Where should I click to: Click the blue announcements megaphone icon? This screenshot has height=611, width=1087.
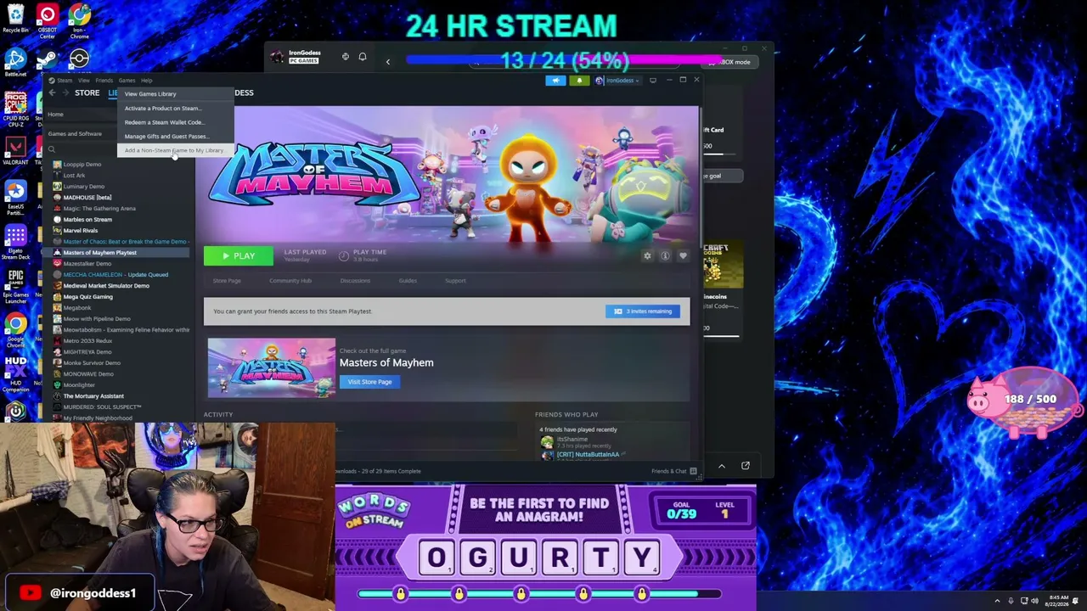pyautogui.click(x=555, y=81)
